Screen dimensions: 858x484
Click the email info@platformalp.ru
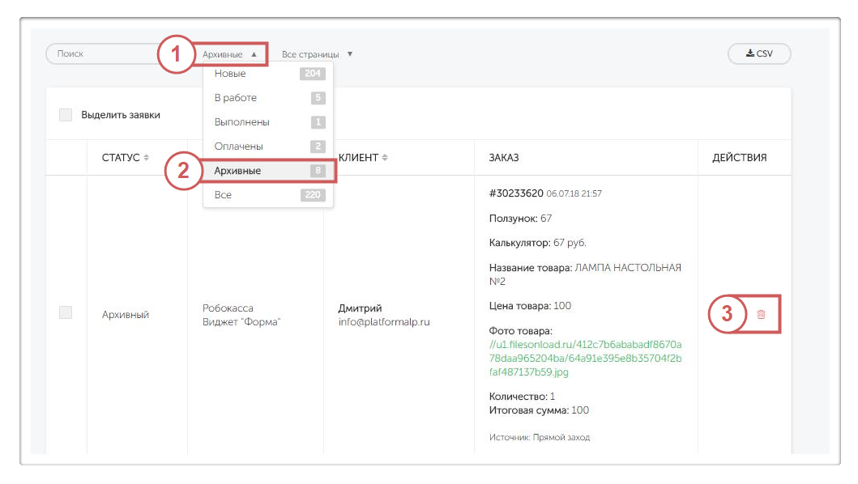pos(383,322)
